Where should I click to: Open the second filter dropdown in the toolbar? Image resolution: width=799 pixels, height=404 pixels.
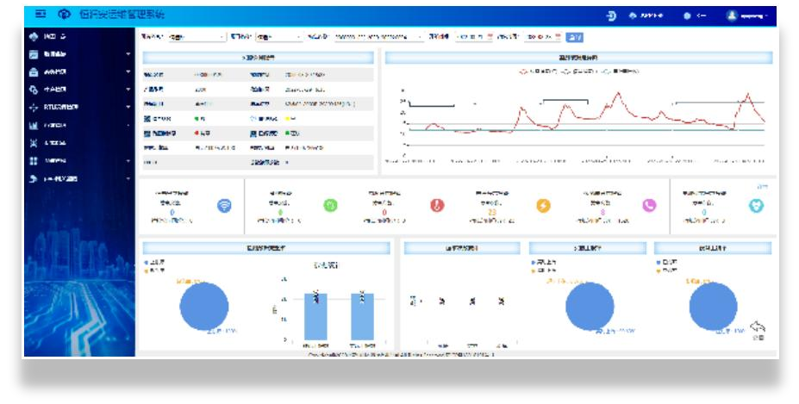278,37
